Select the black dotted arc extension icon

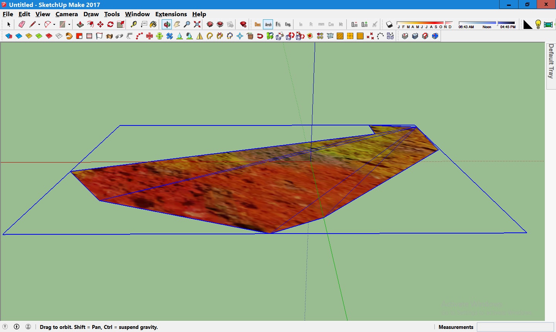coord(380,36)
